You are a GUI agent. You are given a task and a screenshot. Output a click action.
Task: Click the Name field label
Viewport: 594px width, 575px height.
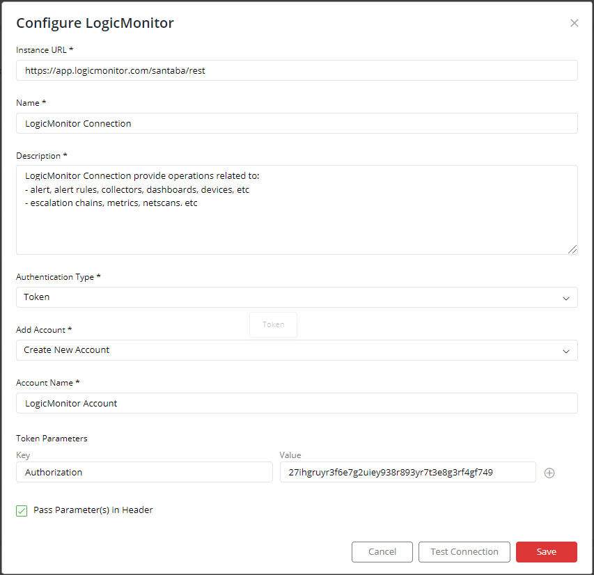(x=31, y=103)
